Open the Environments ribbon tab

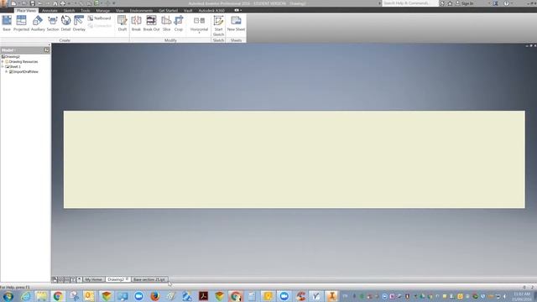pos(141,11)
